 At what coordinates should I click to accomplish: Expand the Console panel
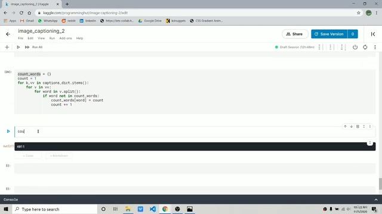coord(376,200)
